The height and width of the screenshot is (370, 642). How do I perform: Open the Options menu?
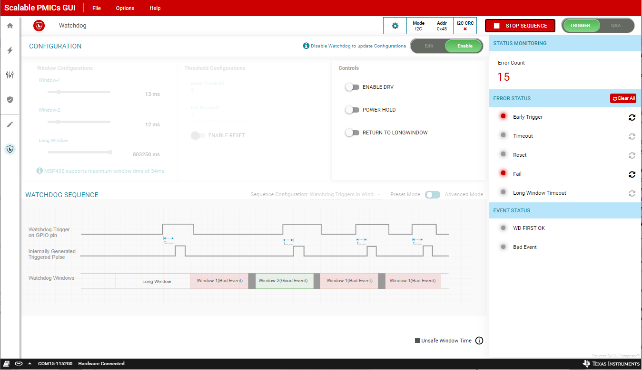click(125, 8)
